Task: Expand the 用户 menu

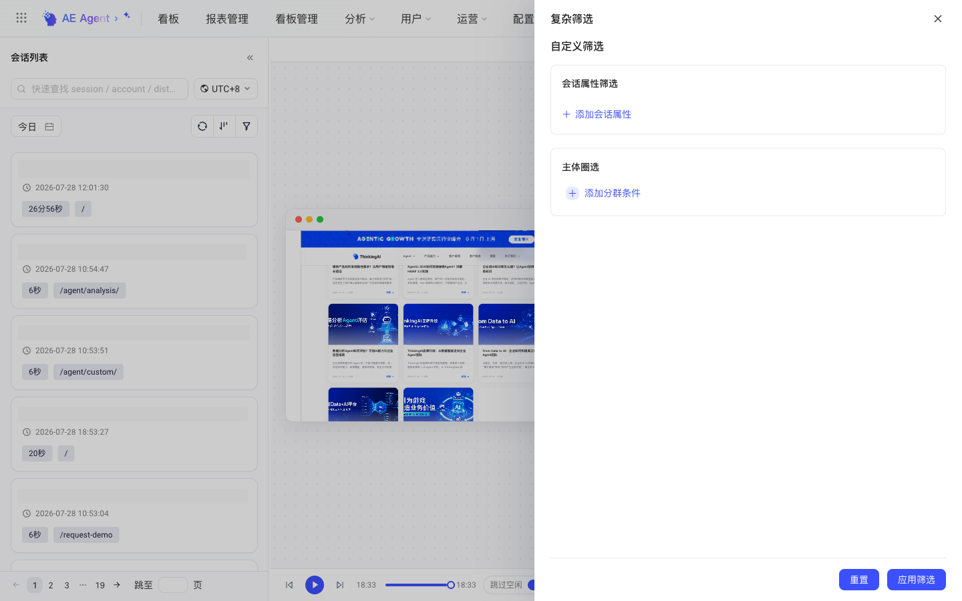Action: point(416,19)
